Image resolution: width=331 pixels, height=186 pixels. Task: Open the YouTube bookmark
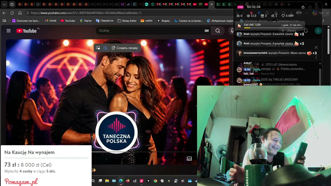pos(68,21)
